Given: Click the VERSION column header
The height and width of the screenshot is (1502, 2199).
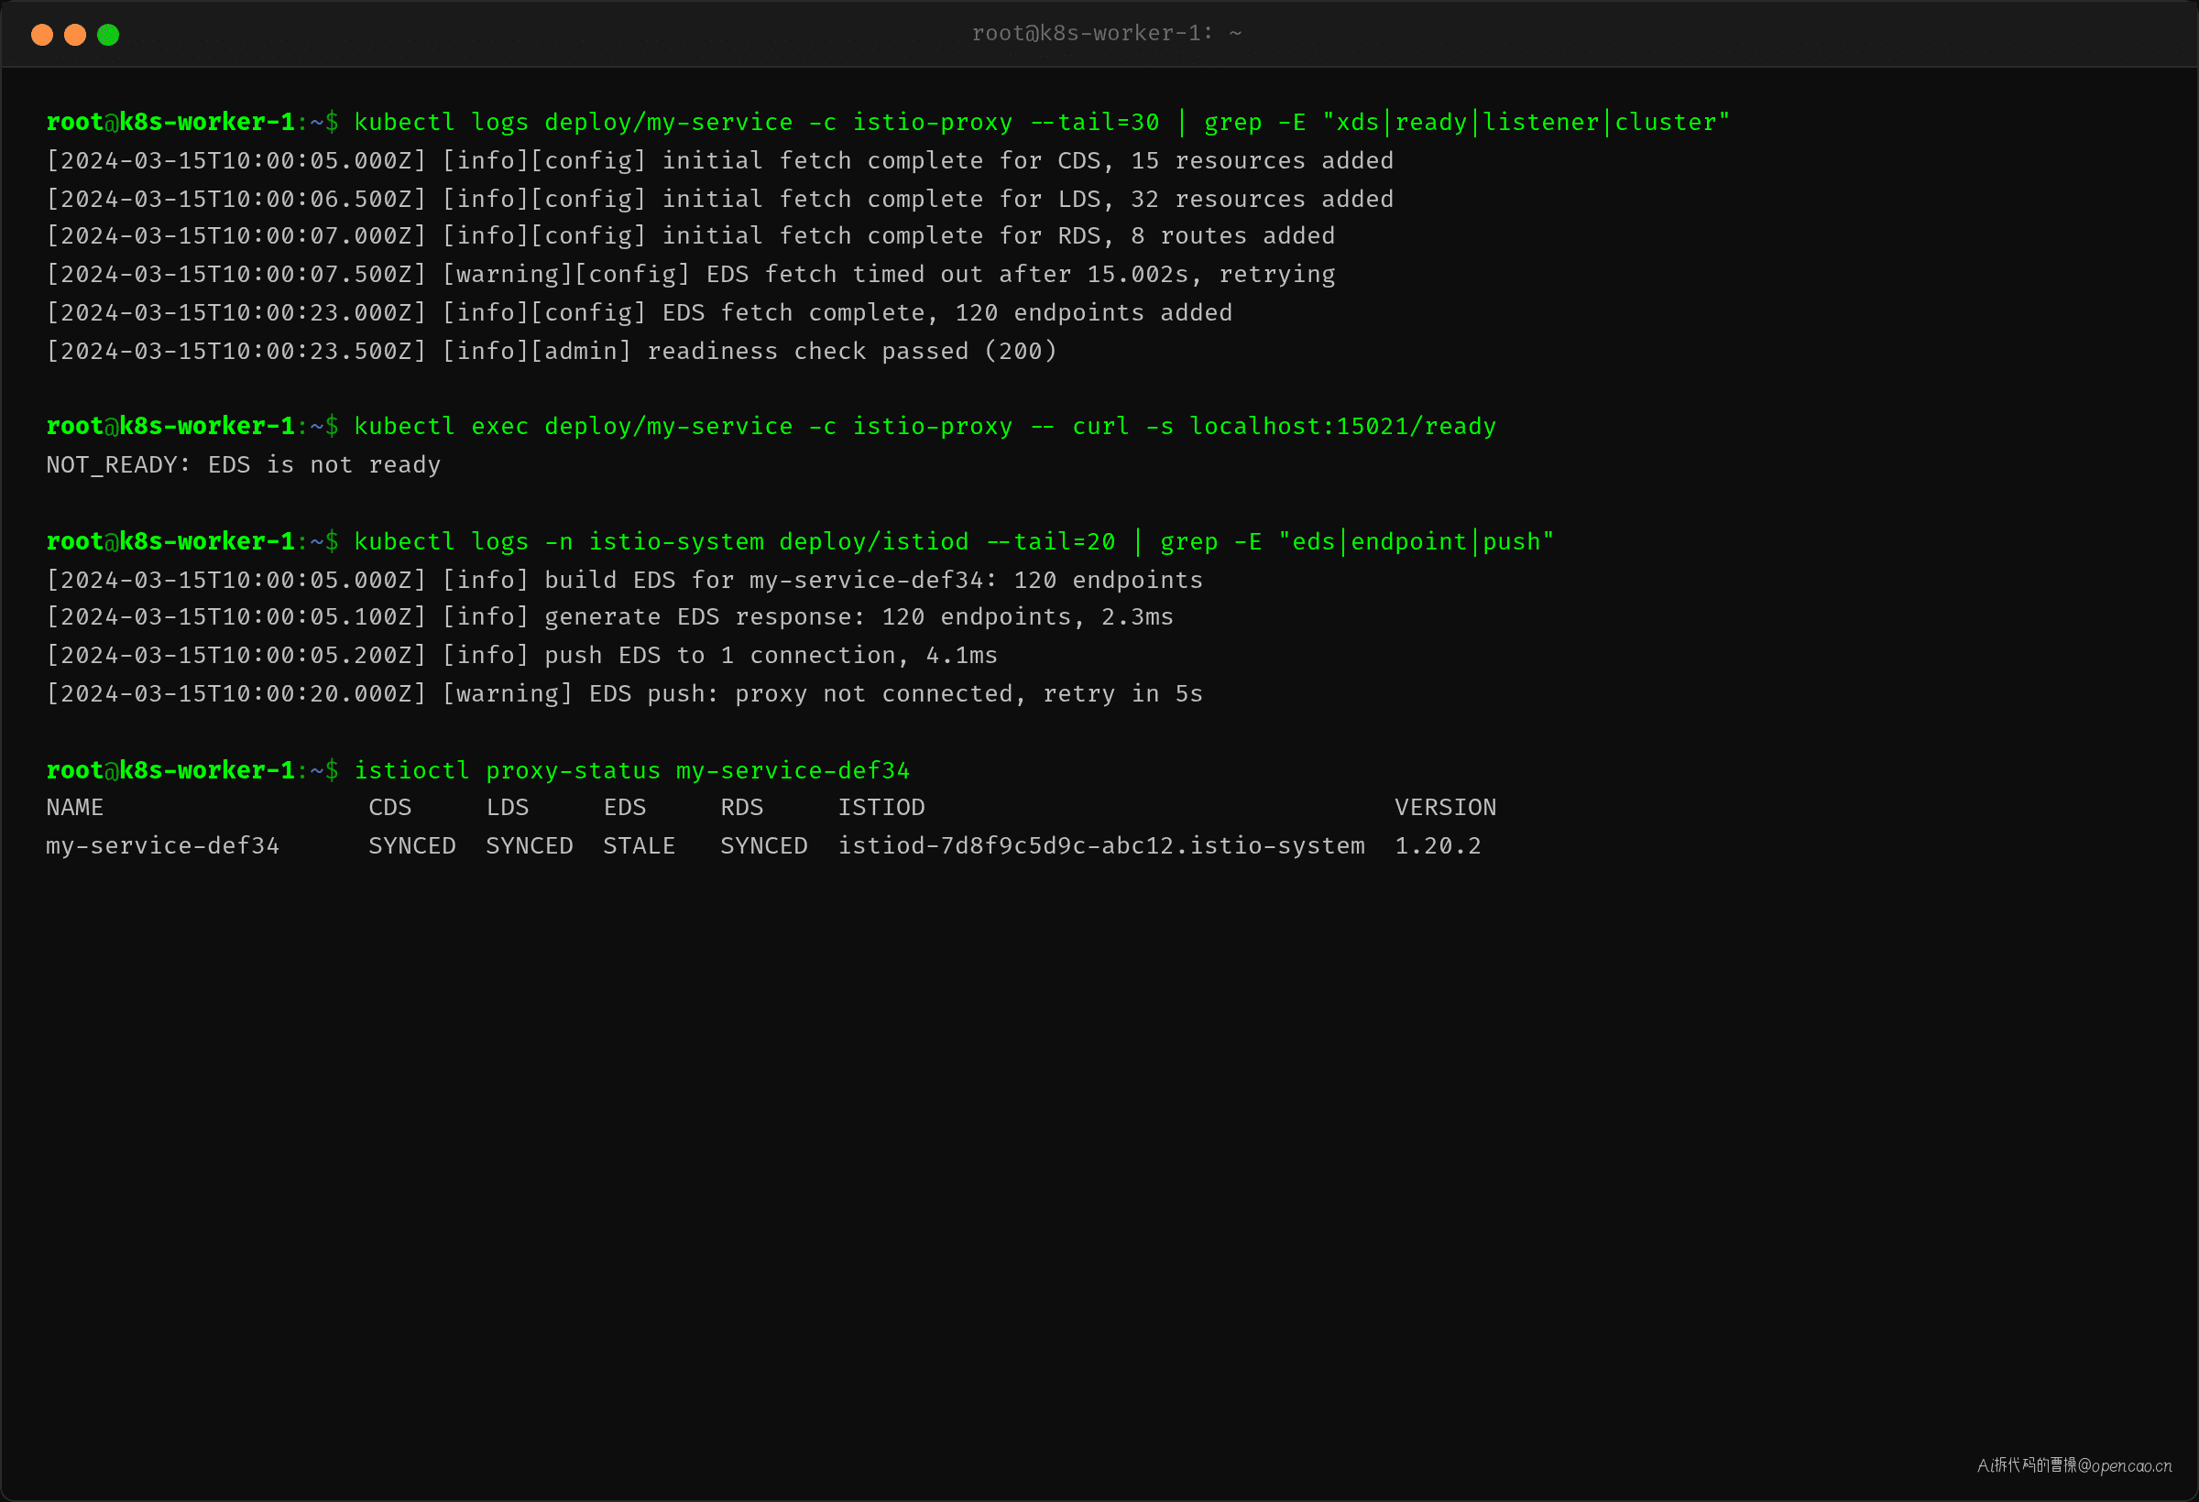Looking at the screenshot, I should point(1446,807).
